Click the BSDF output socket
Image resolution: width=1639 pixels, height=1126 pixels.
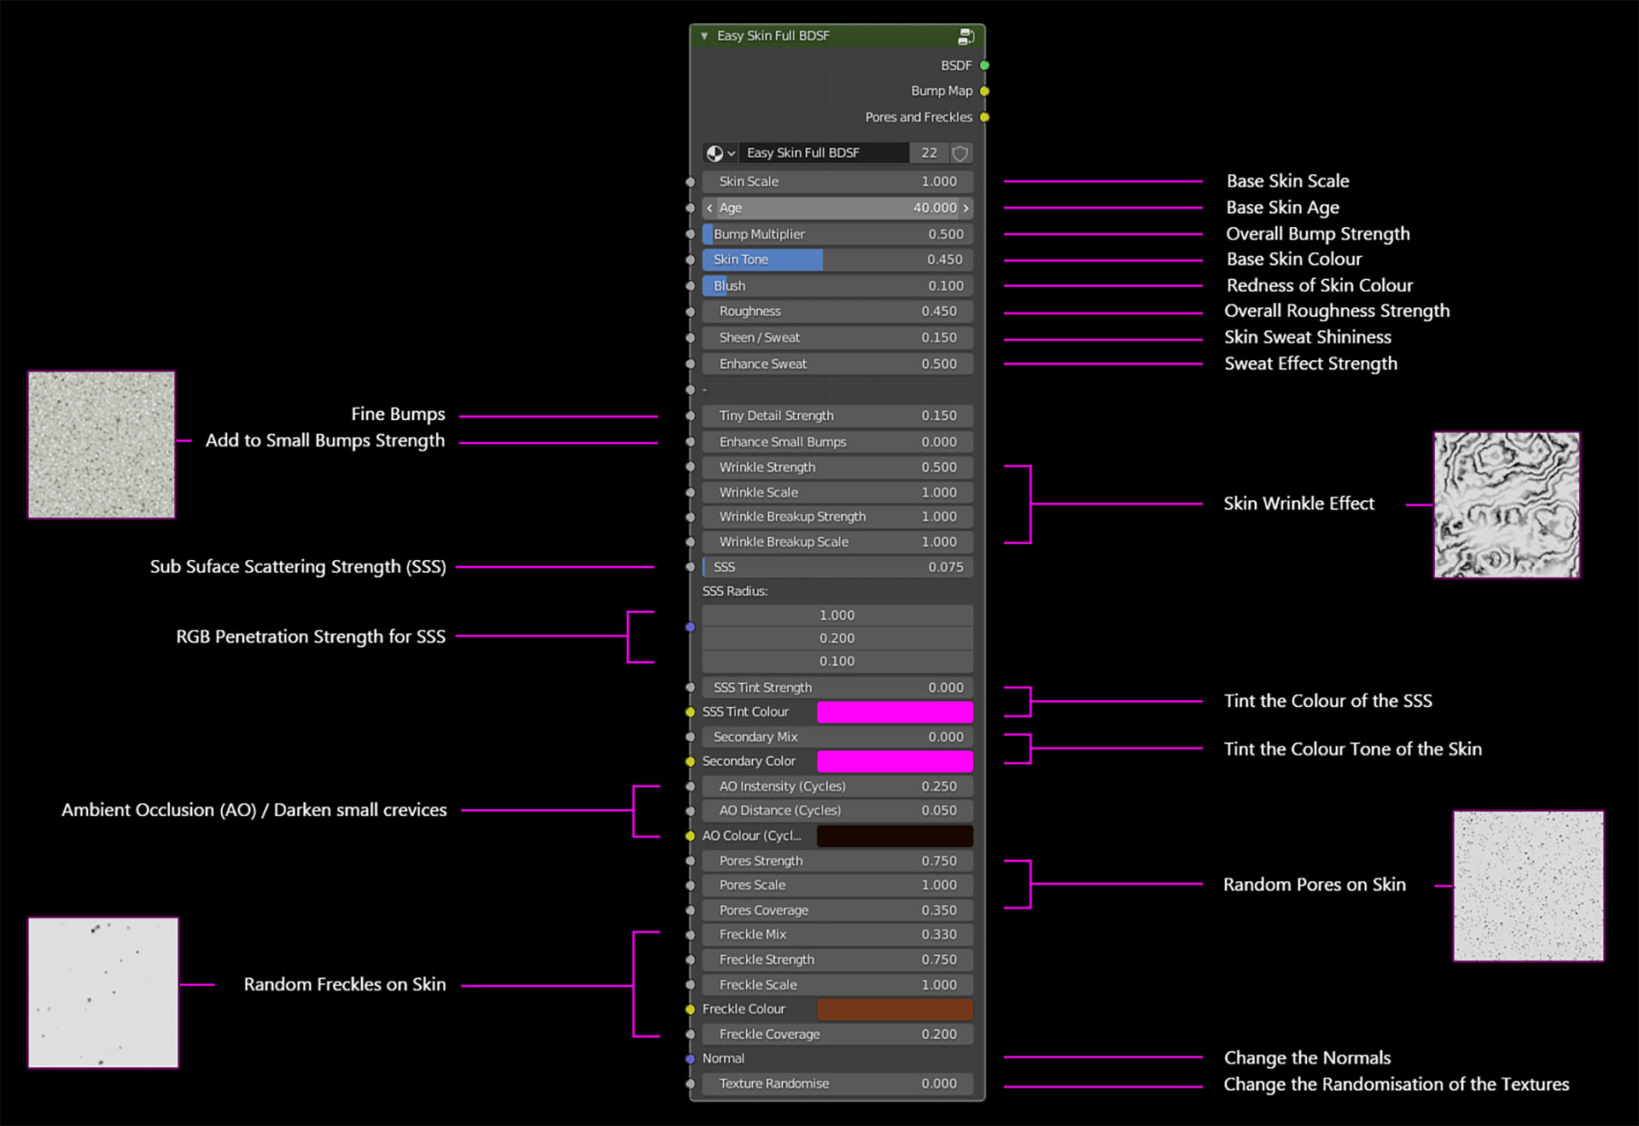pyautogui.click(x=984, y=65)
